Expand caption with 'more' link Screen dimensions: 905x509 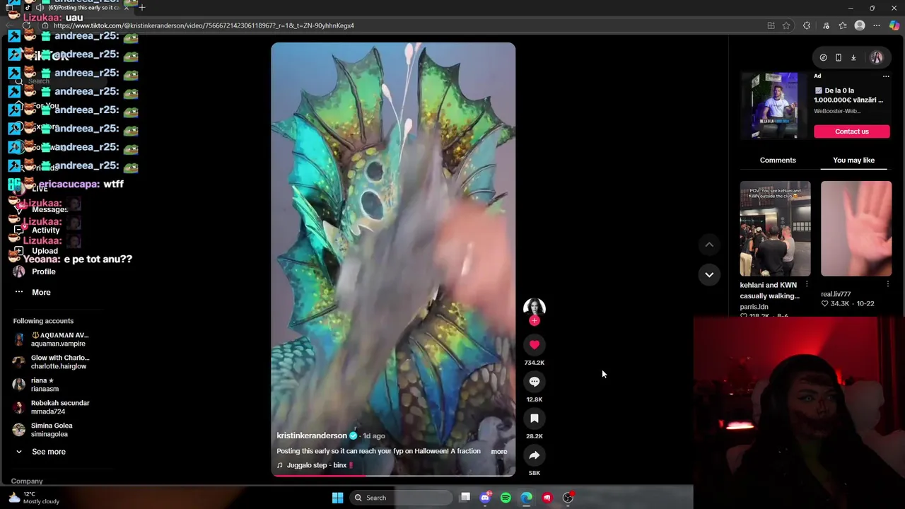point(499,452)
